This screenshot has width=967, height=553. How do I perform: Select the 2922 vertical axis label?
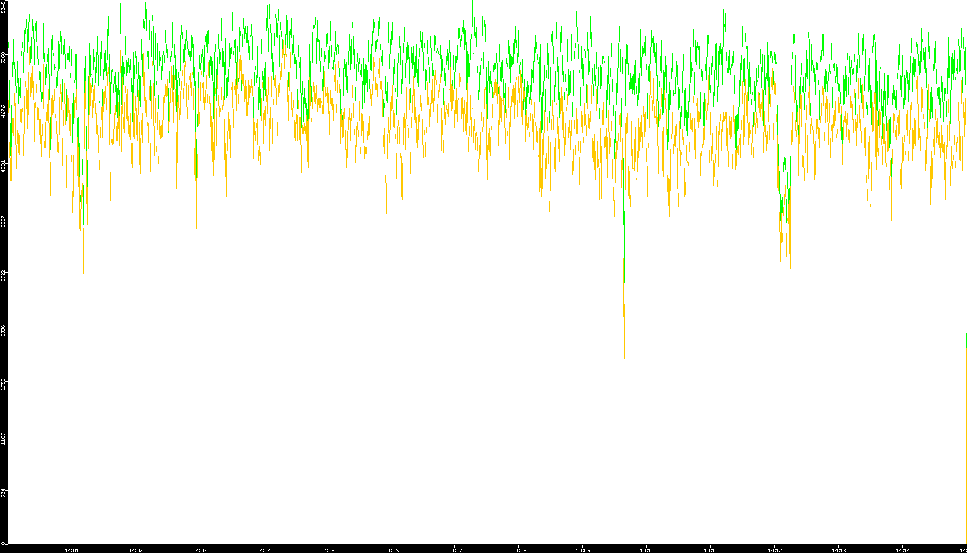coord(3,276)
